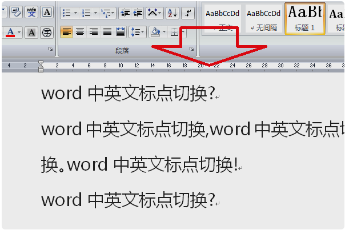Click the ruler at mark 30

[280, 65]
